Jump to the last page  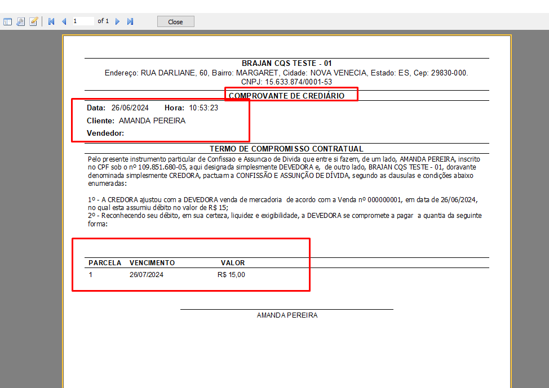[130, 21]
